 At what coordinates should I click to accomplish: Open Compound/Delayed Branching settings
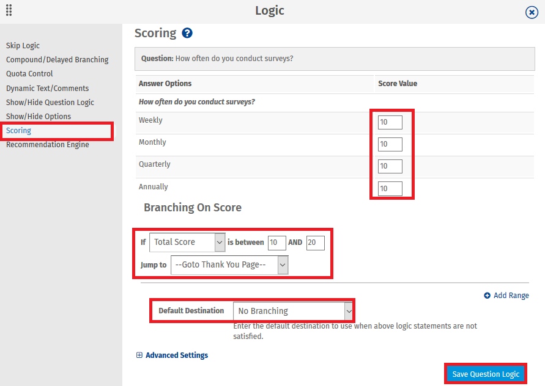click(57, 59)
